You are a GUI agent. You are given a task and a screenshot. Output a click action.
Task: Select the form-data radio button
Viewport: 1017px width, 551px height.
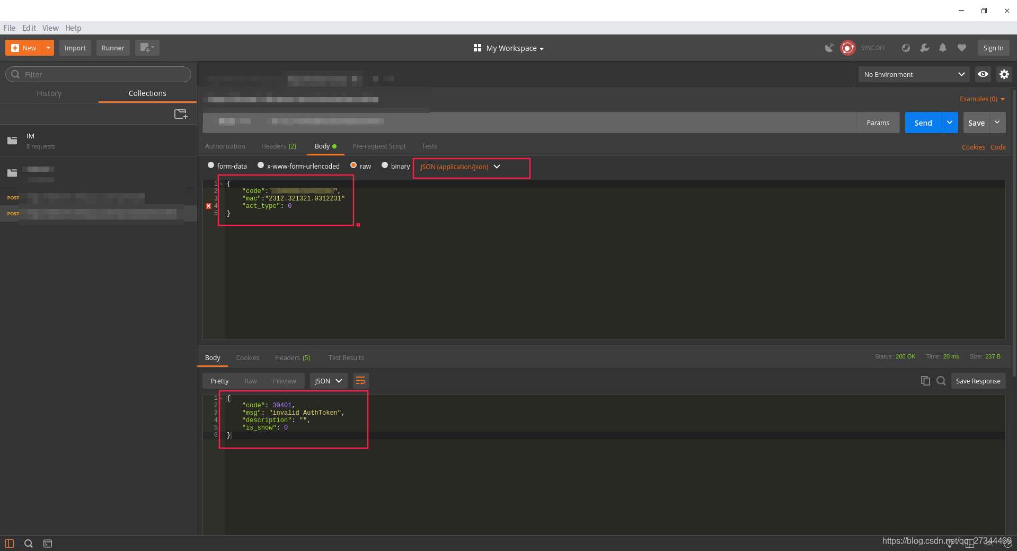point(211,165)
